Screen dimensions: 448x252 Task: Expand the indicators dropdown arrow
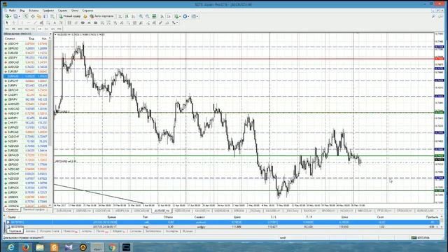[180, 17]
